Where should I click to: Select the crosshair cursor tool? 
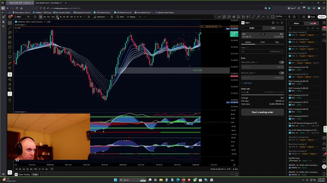[10, 23]
